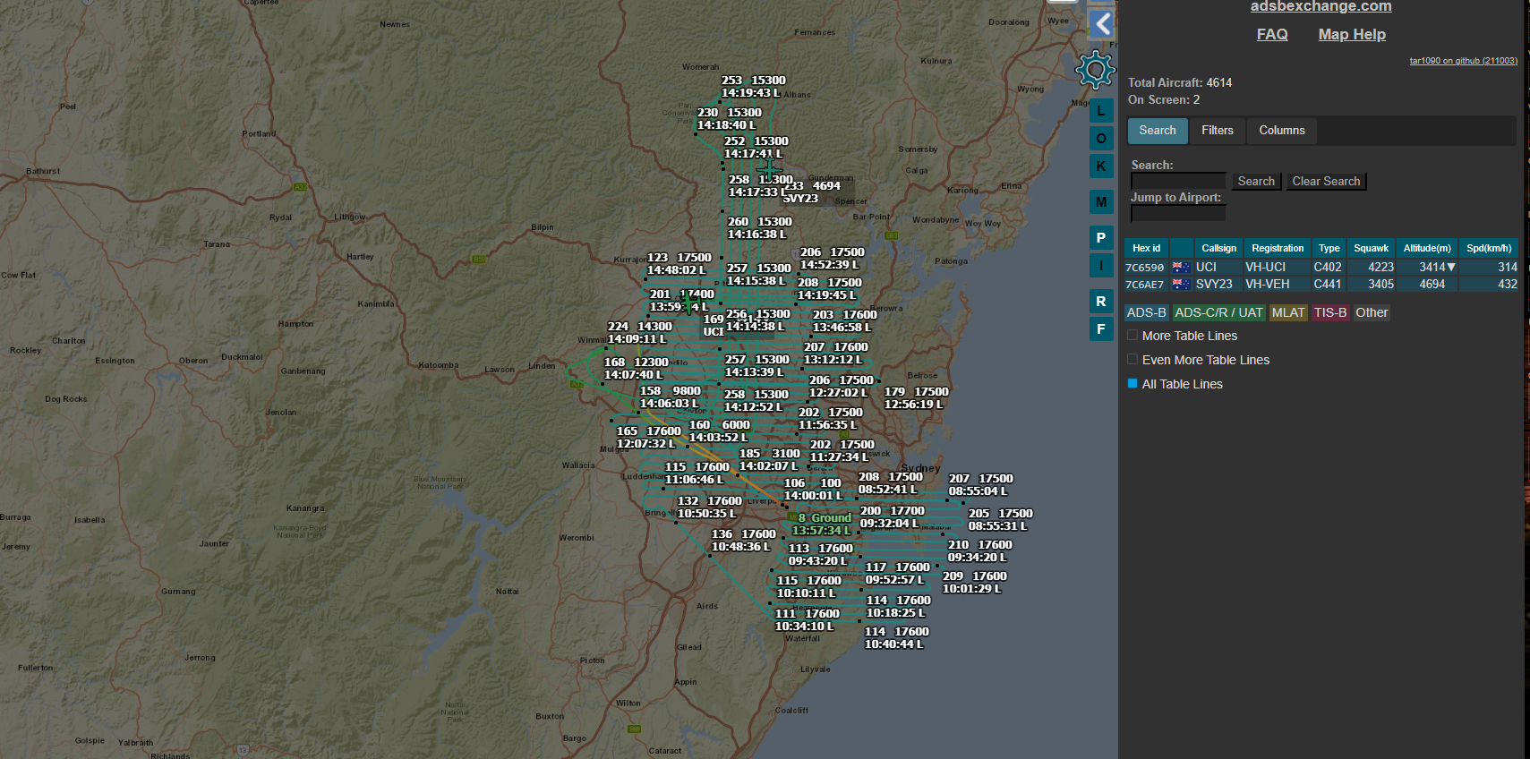Image resolution: width=1530 pixels, height=759 pixels.
Task: Select the 7C6AE7 hex id cell
Action: 1145,285
